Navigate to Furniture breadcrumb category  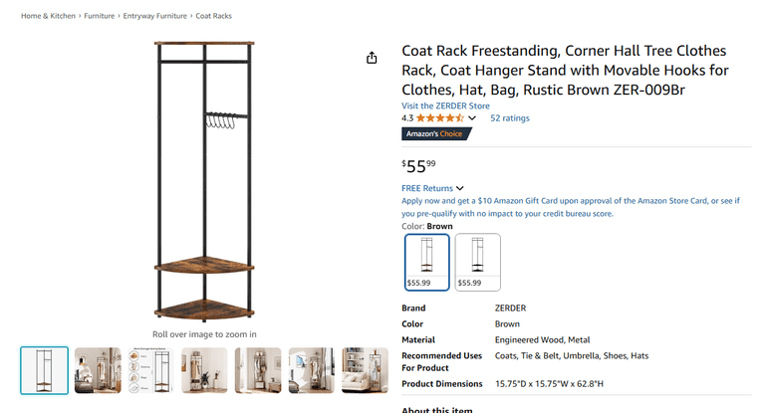[x=99, y=16]
